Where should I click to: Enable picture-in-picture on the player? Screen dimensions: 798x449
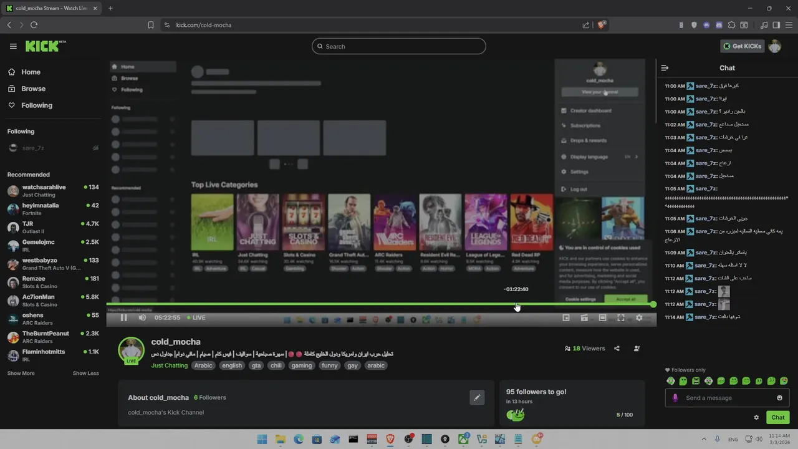tap(566, 318)
